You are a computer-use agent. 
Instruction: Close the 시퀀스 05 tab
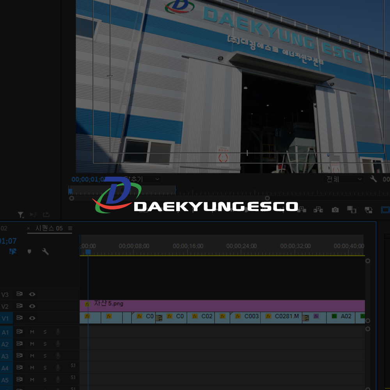tap(28, 228)
